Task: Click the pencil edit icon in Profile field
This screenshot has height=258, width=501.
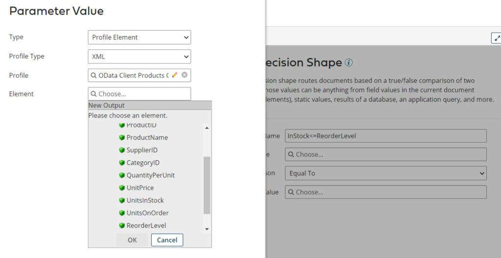Action: 175,75
